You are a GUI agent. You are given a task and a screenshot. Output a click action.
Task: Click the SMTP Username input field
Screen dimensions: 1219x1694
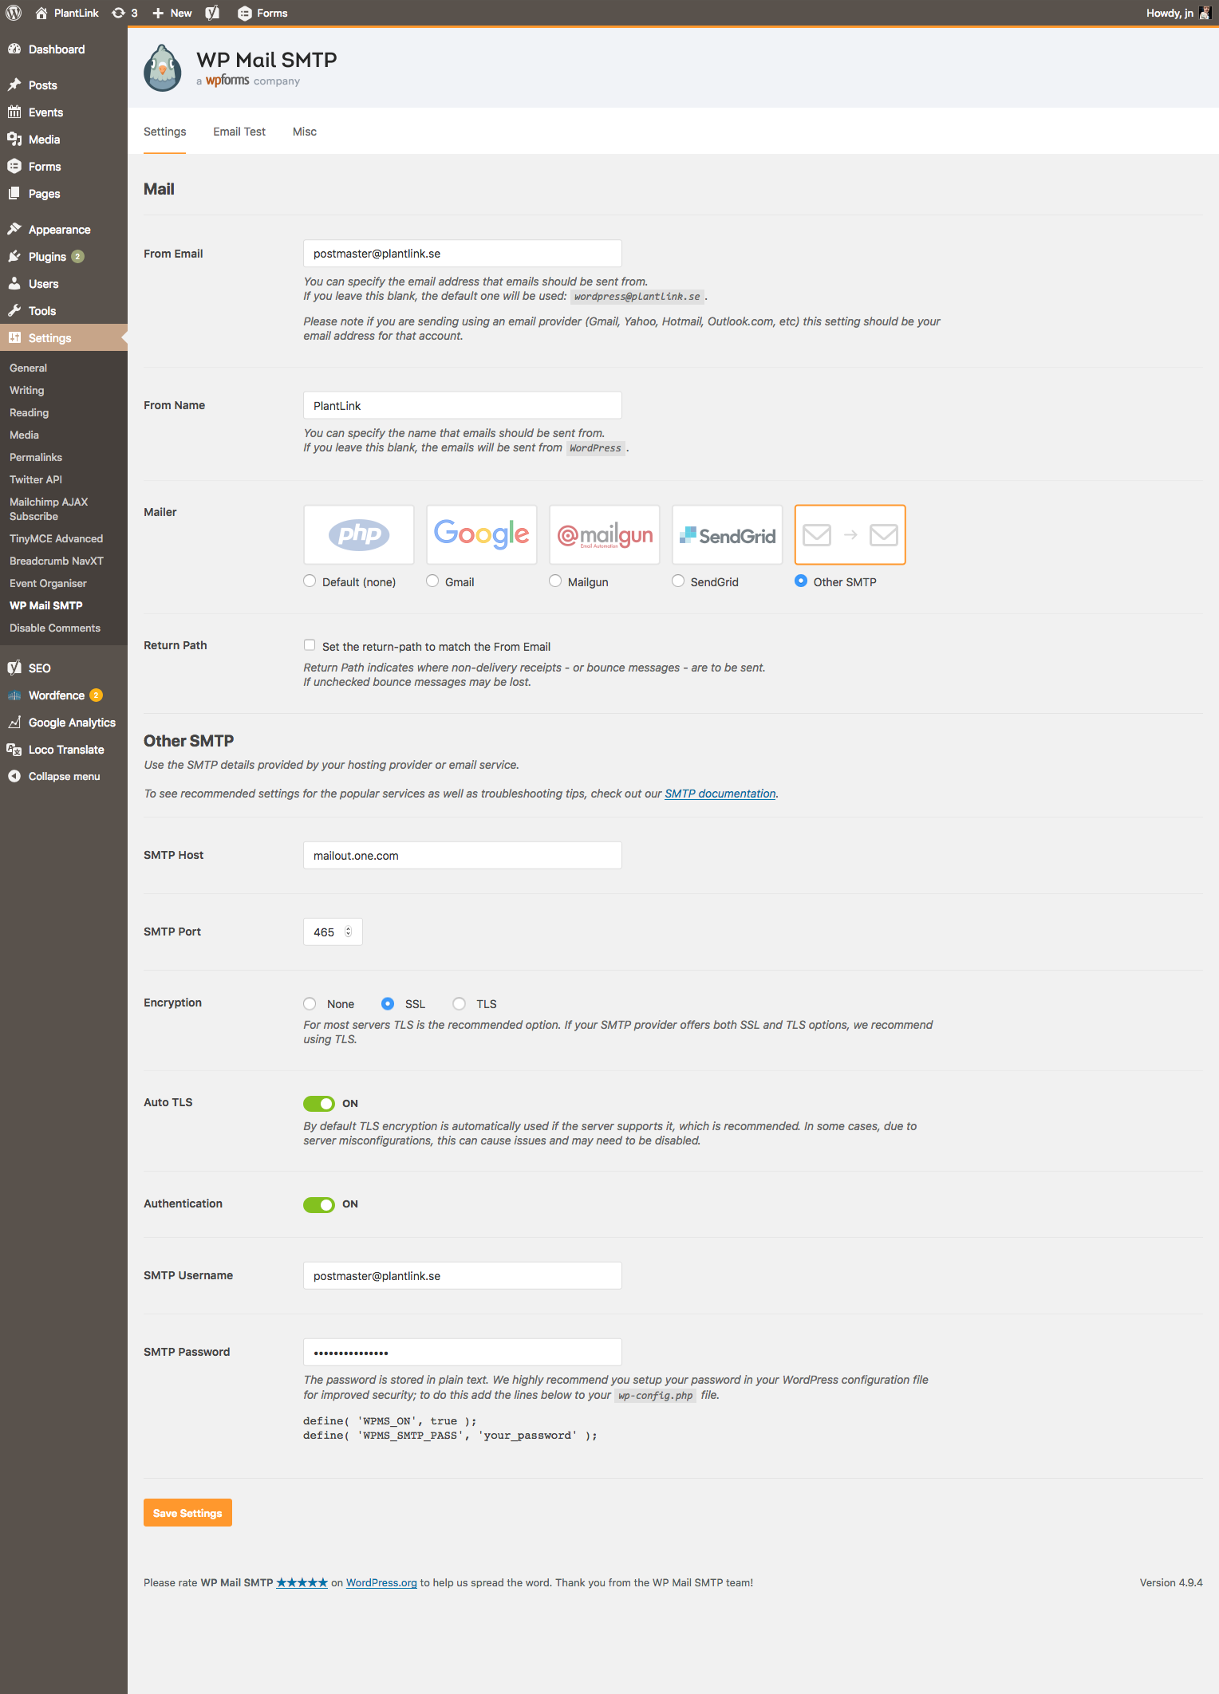[463, 1275]
